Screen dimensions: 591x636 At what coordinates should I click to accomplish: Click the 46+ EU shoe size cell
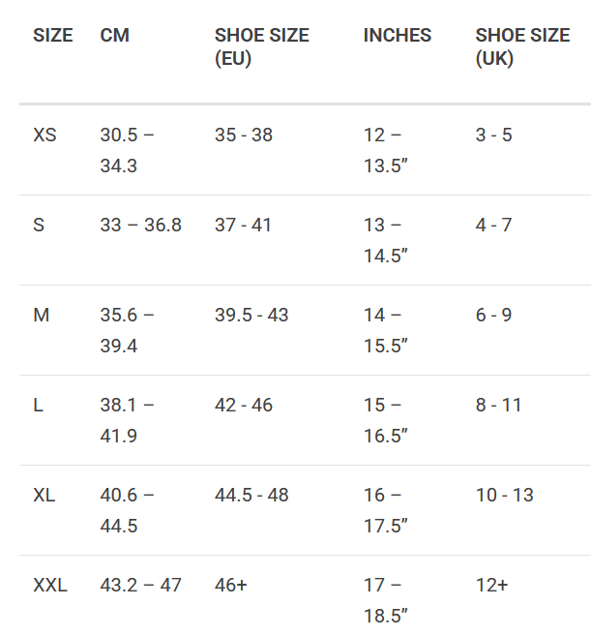point(230,586)
